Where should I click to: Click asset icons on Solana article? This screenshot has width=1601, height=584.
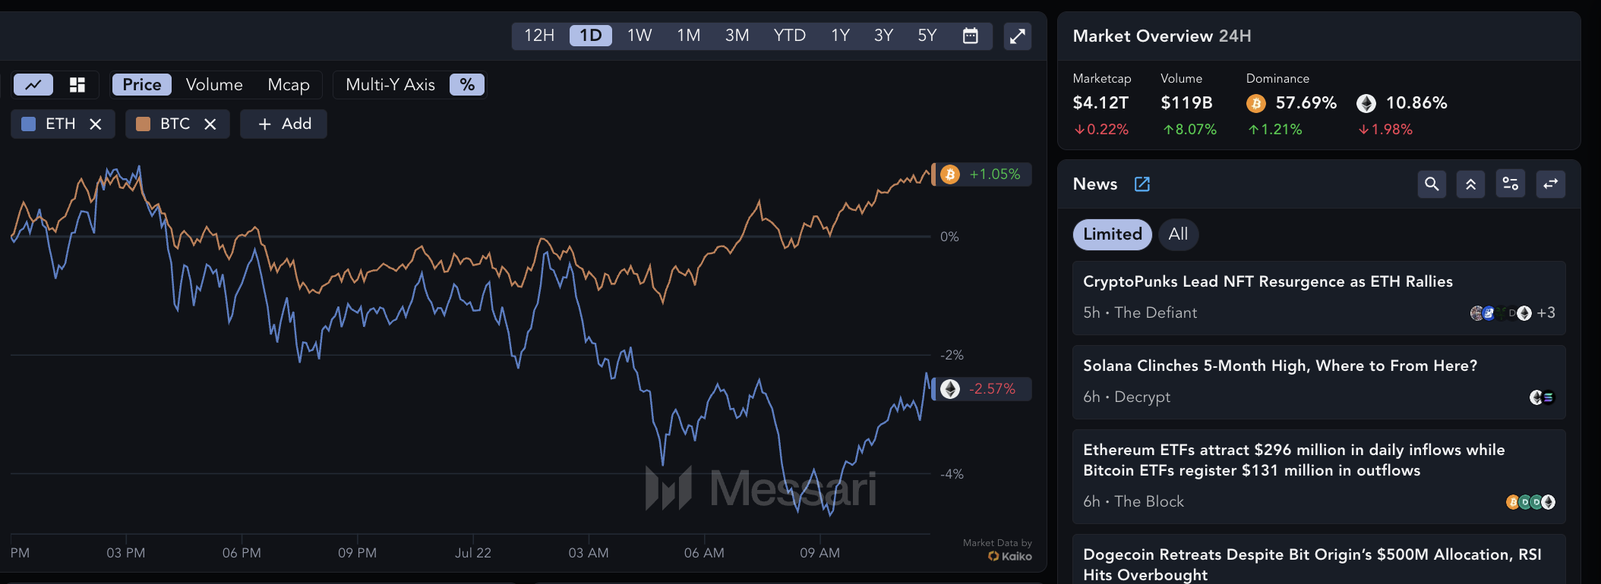pyautogui.click(x=1542, y=397)
